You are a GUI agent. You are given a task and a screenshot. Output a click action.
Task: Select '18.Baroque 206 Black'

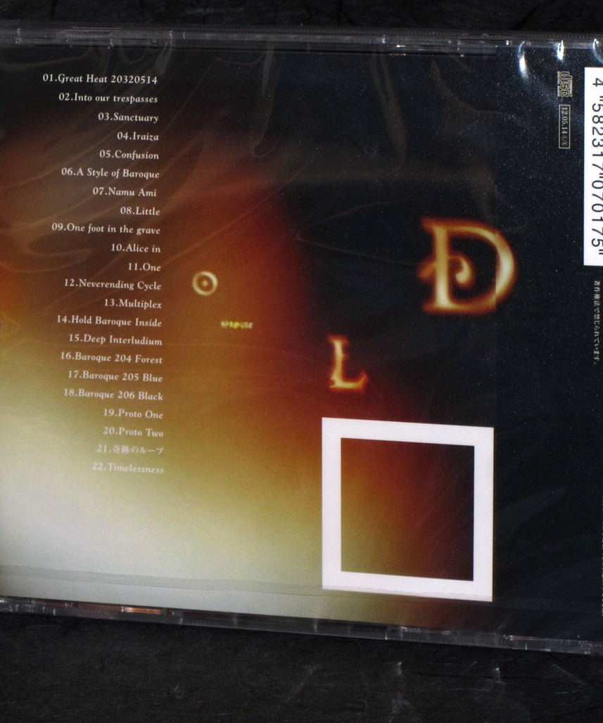pos(113,395)
